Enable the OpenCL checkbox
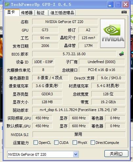 coord(35,143)
